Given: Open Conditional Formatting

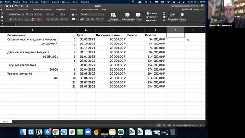Looking at the screenshot, I should click(114, 17).
